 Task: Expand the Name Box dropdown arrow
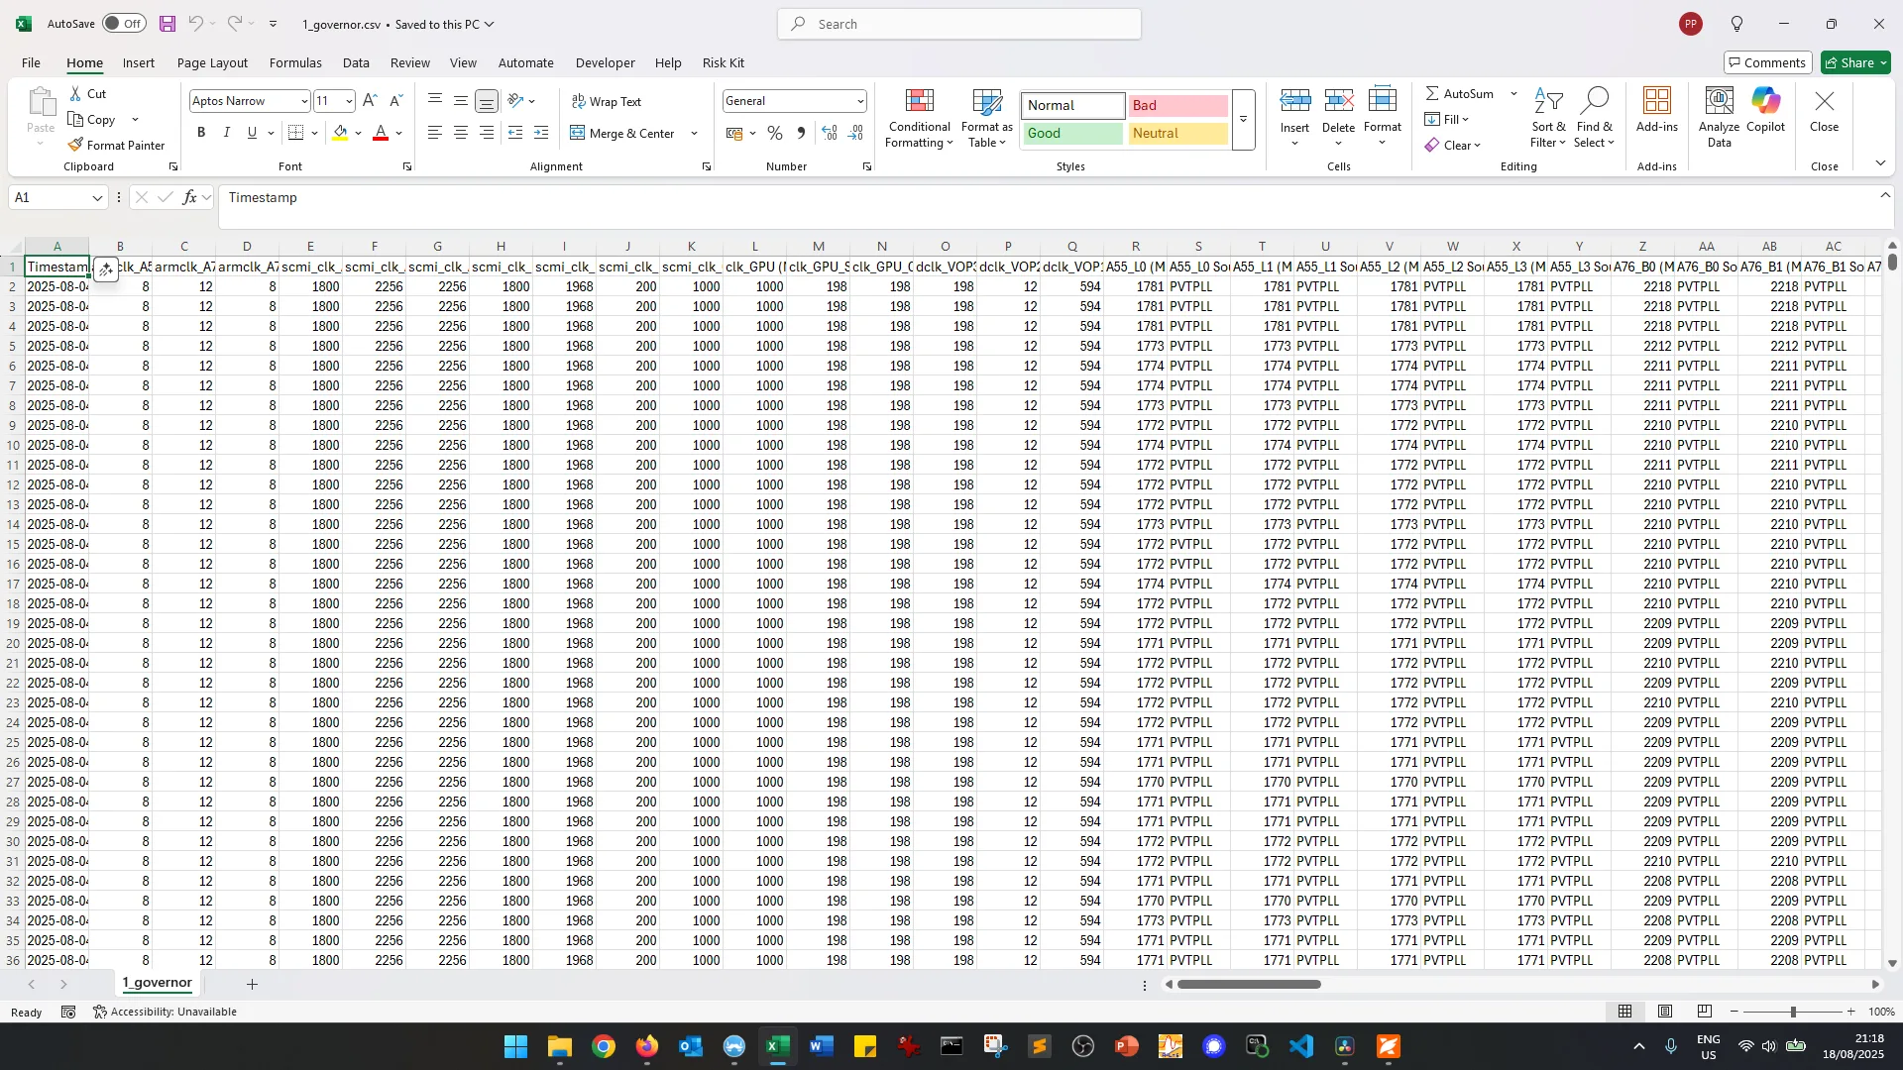[x=97, y=198]
